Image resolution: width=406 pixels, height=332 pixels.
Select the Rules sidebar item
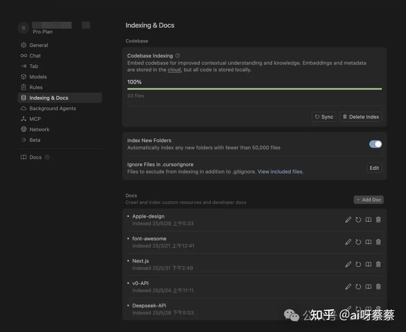click(x=36, y=87)
